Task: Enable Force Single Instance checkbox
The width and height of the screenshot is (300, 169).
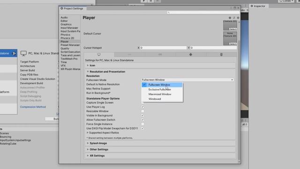Action: pyautogui.click(x=142, y=124)
